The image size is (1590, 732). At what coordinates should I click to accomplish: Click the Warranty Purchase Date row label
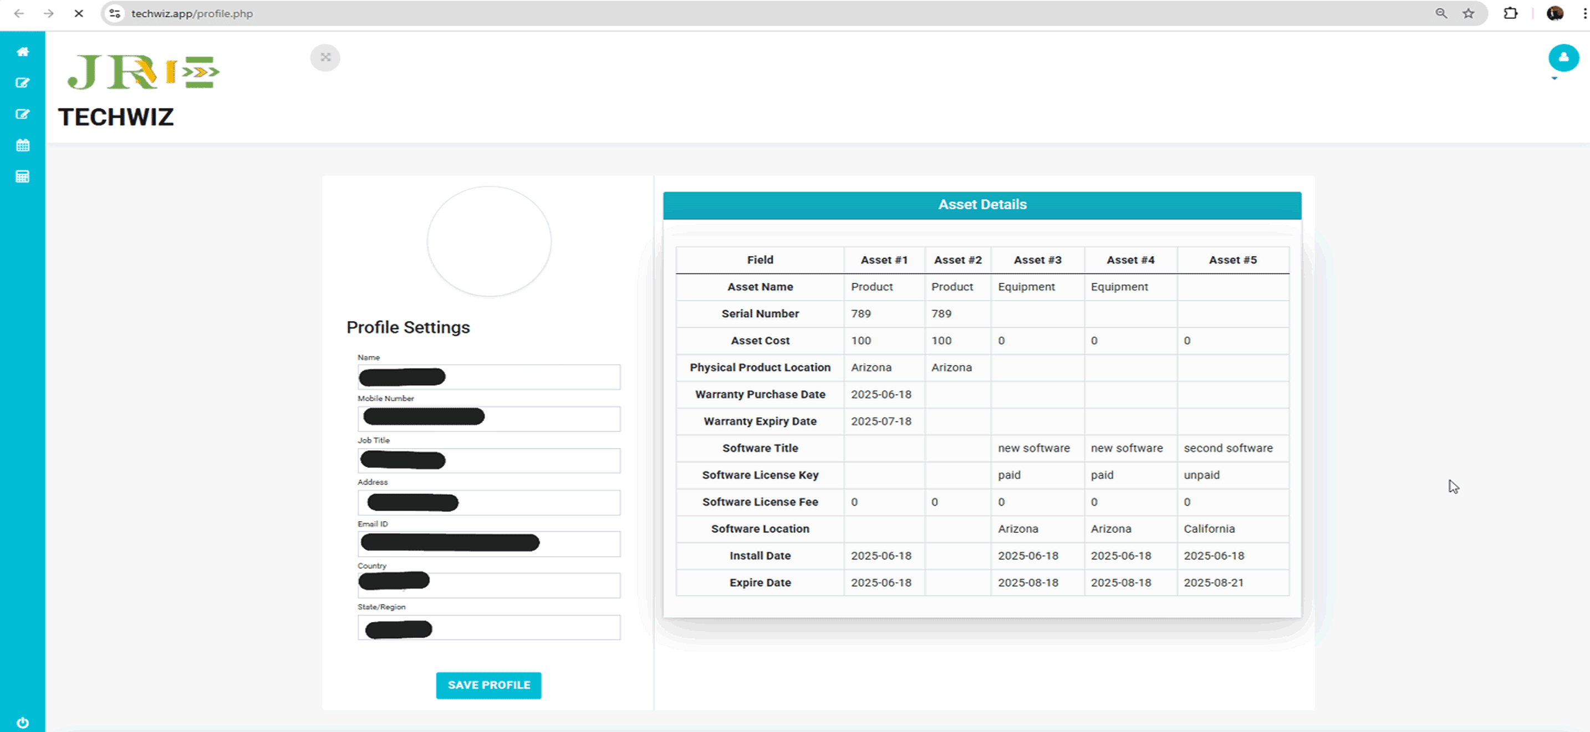click(760, 394)
